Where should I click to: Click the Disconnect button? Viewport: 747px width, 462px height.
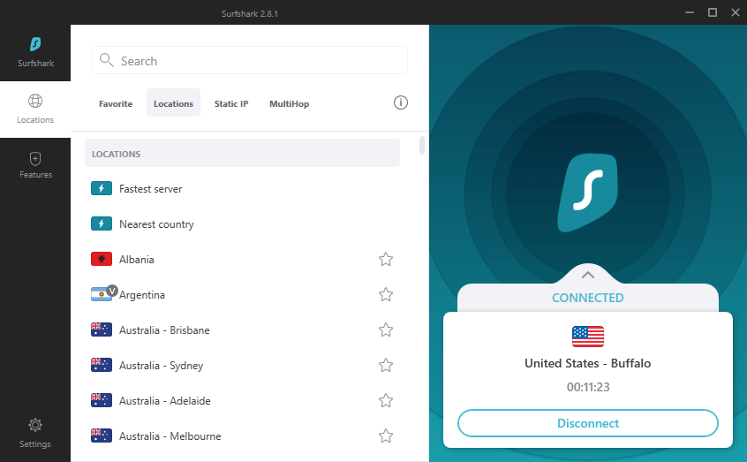pos(588,423)
